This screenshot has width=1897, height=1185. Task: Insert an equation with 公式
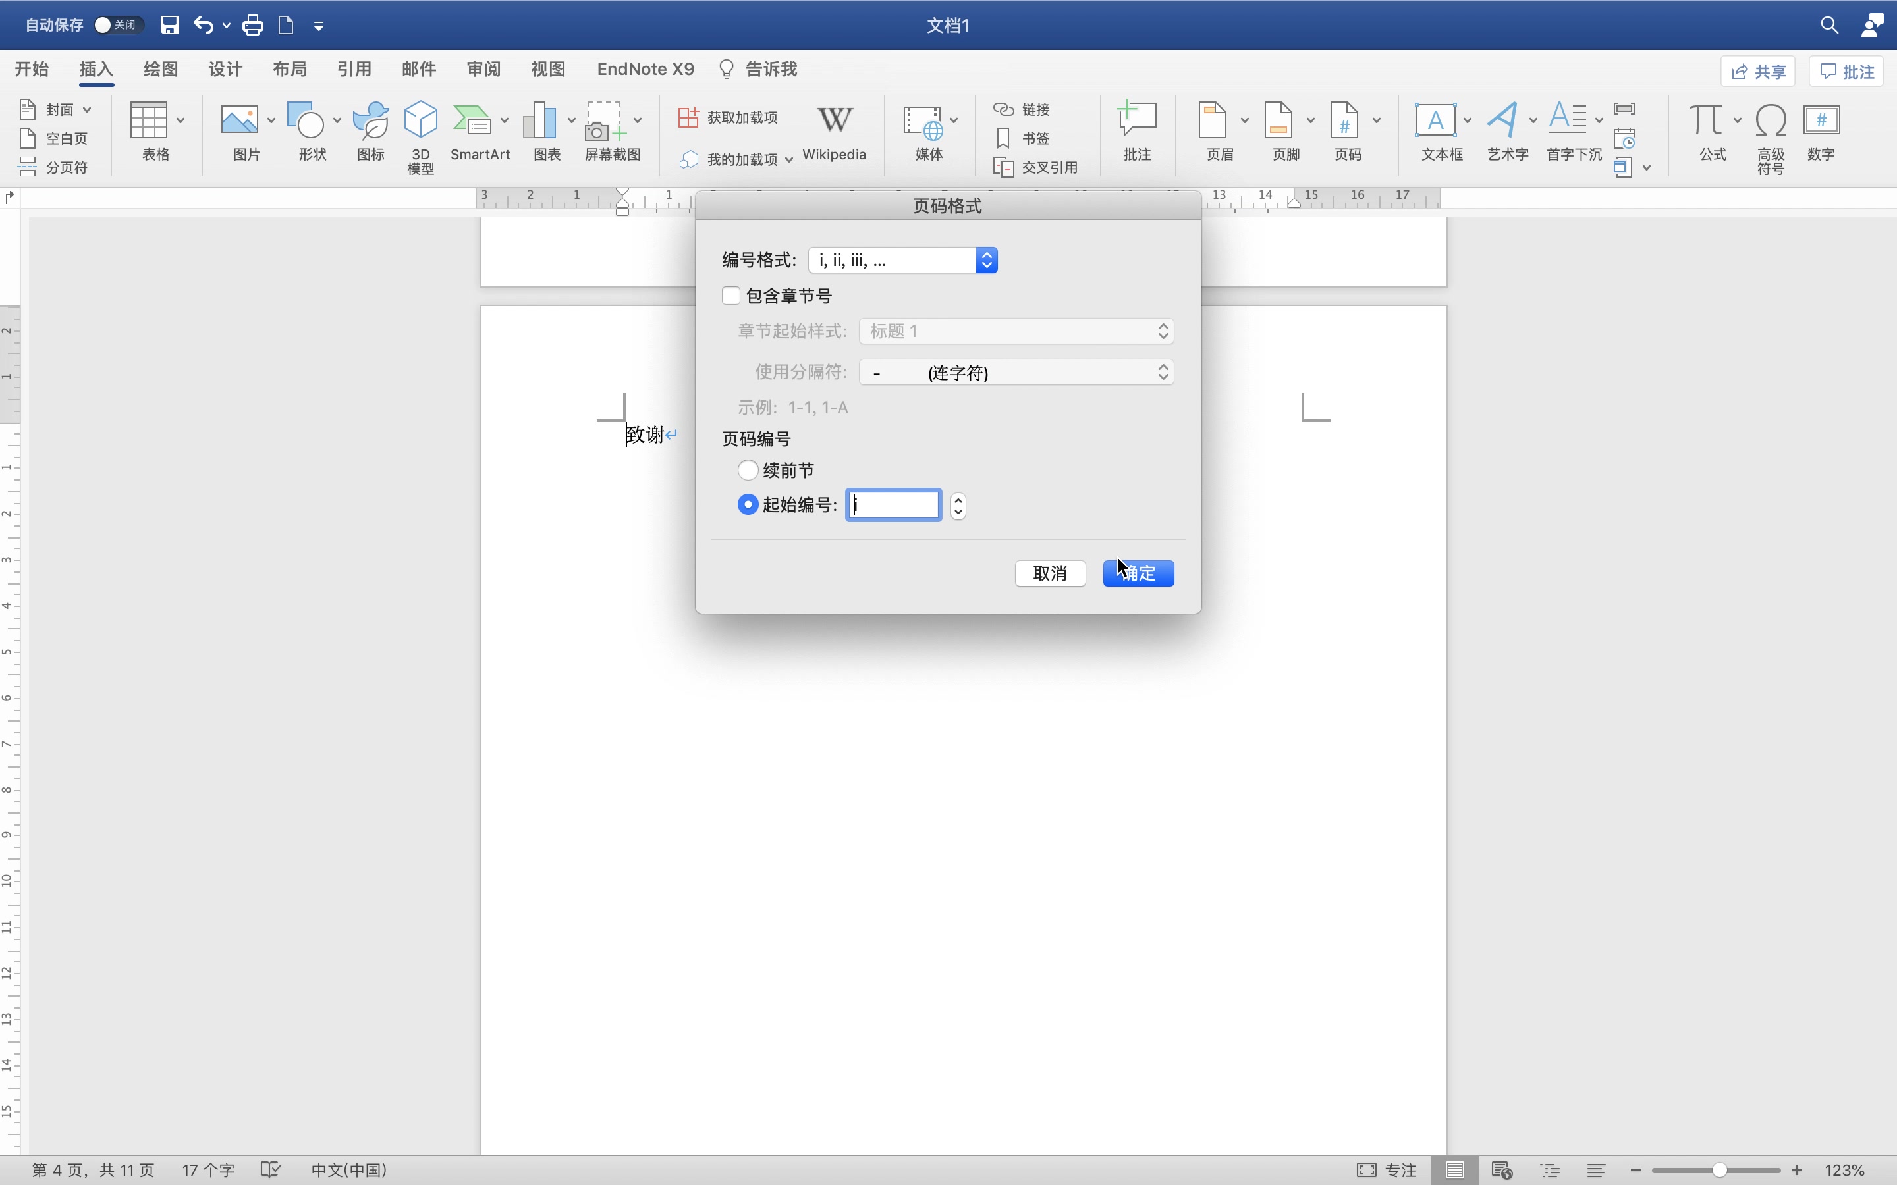click(x=1706, y=120)
